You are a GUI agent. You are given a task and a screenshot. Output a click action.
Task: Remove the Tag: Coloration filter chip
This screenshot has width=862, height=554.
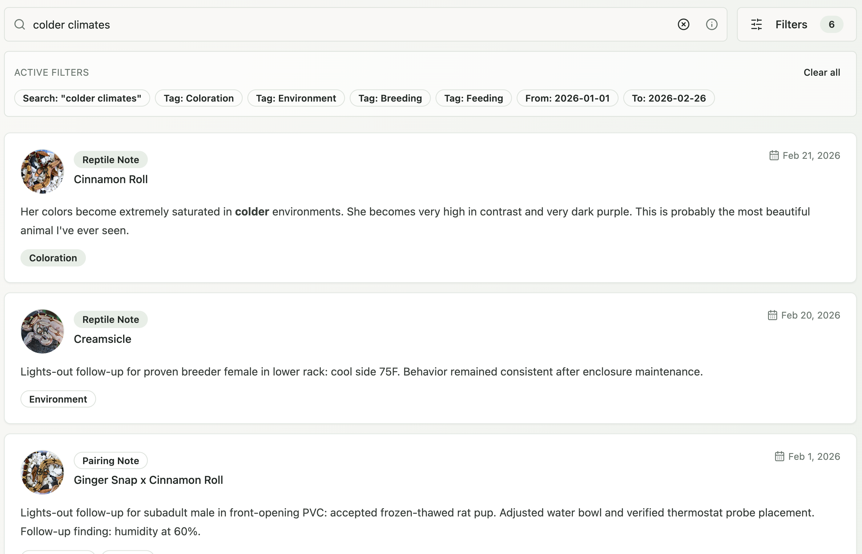pyautogui.click(x=198, y=98)
